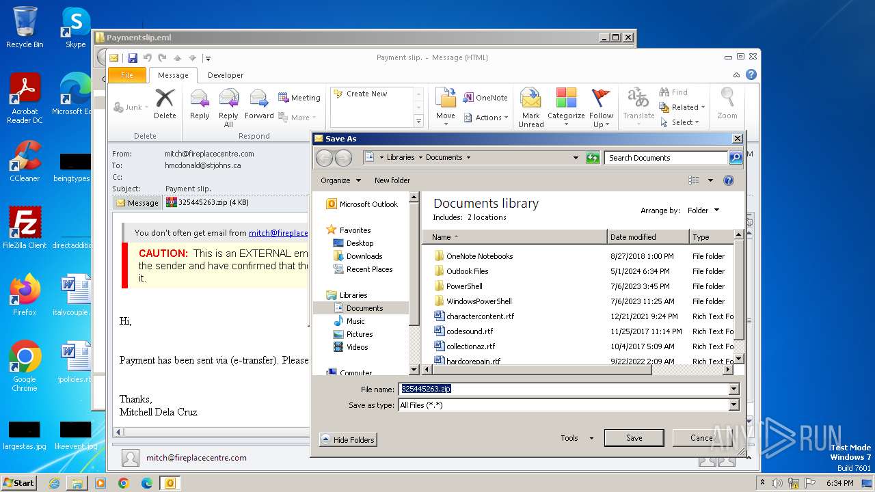This screenshot has width=875, height=492.
Task: Click the Windows Start button
Action: point(19,483)
